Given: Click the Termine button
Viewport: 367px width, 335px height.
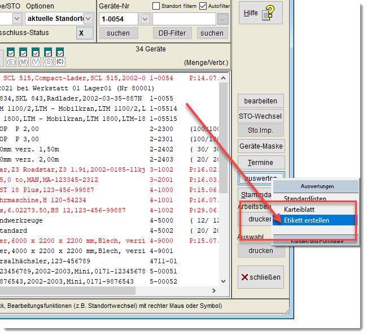Looking at the screenshot, I should tap(260, 163).
